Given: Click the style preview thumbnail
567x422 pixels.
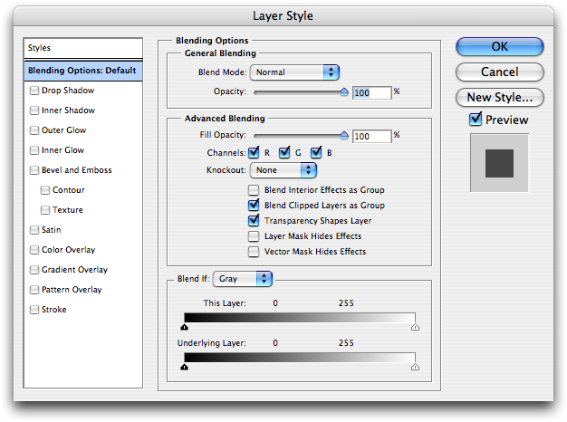Looking at the screenshot, I should pos(499,163).
